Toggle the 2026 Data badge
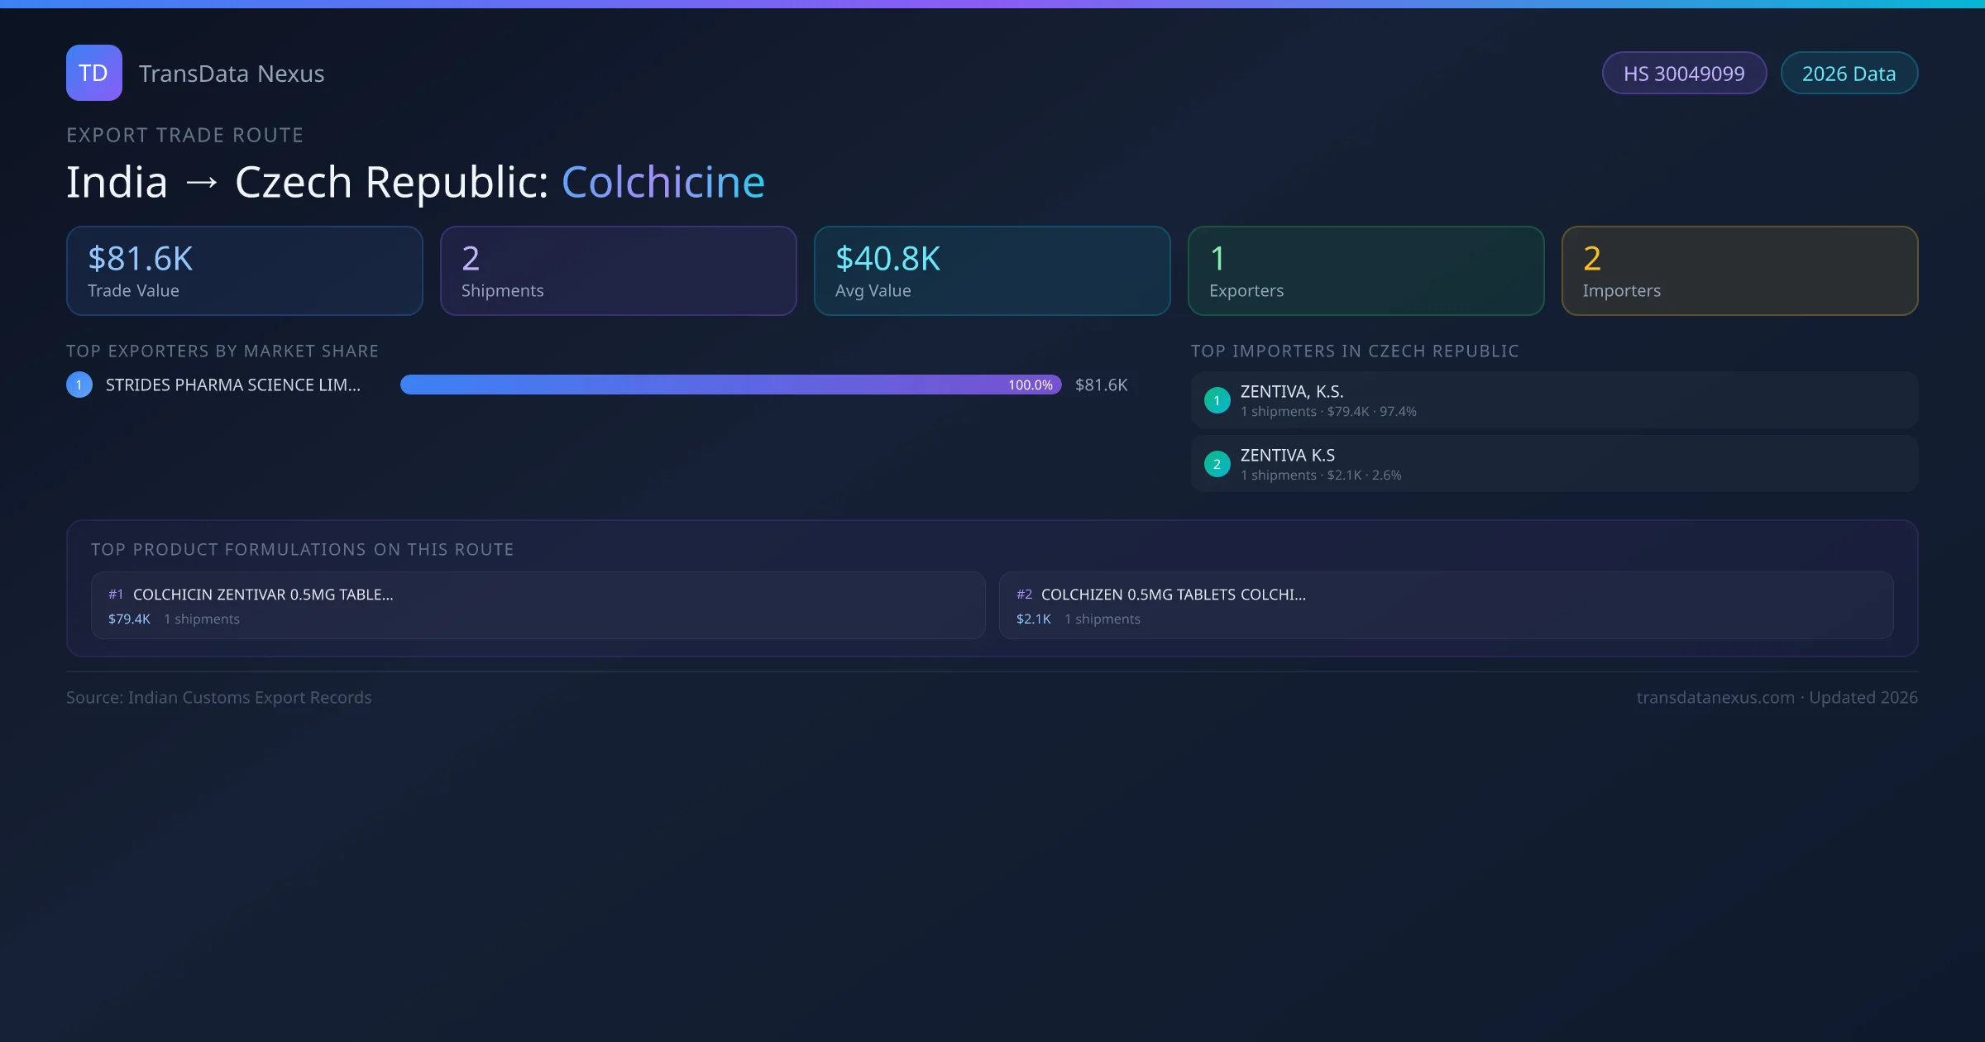The width and height of the screenshot is (1985, 1042). (x=1849, y=73)
